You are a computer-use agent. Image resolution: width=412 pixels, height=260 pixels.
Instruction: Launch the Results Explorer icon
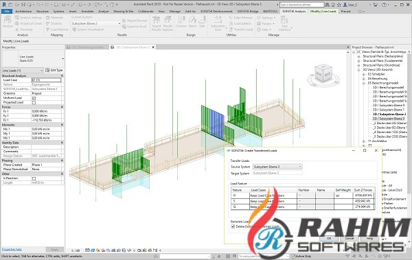click(x=168, y=23)
